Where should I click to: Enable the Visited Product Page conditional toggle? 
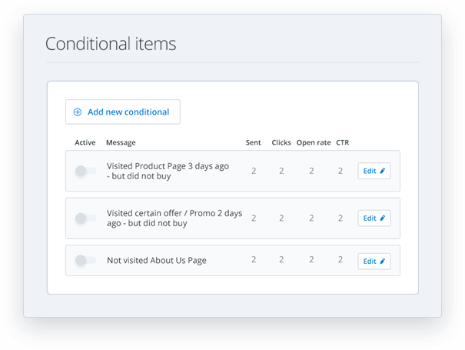click(85, 171)
